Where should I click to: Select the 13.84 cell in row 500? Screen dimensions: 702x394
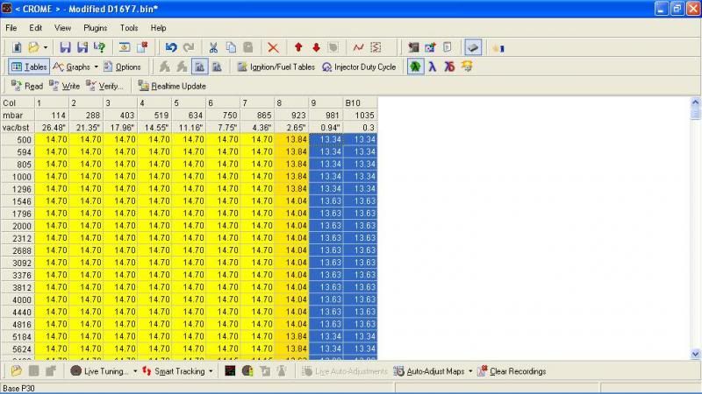pos(290,140)
